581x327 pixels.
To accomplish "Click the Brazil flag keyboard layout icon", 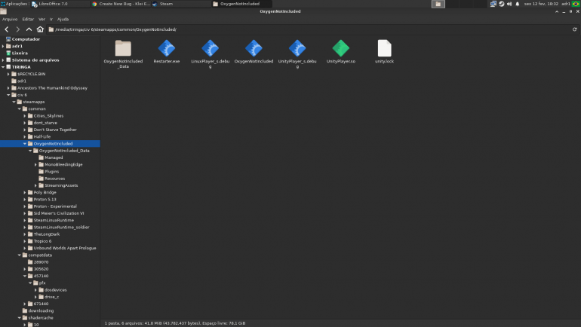I will tap(576, 4).
